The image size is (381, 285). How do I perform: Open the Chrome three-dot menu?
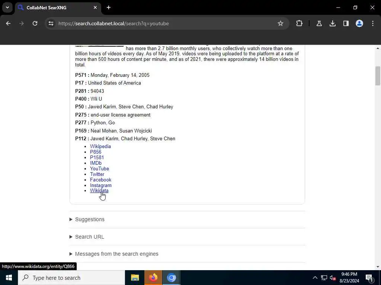pos(373,23)
